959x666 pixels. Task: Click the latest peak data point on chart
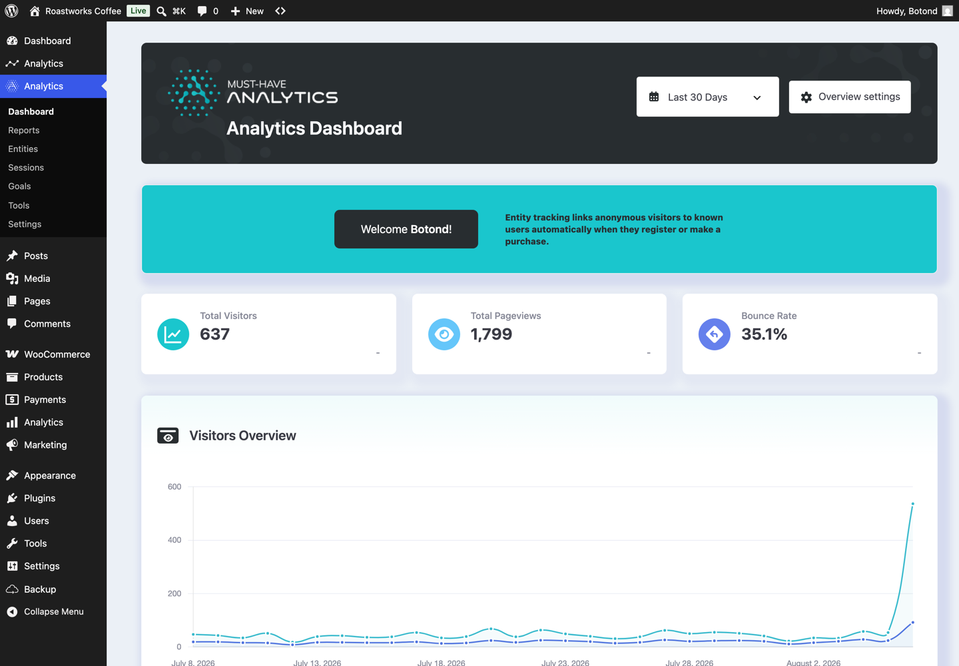tap(912, 504)
